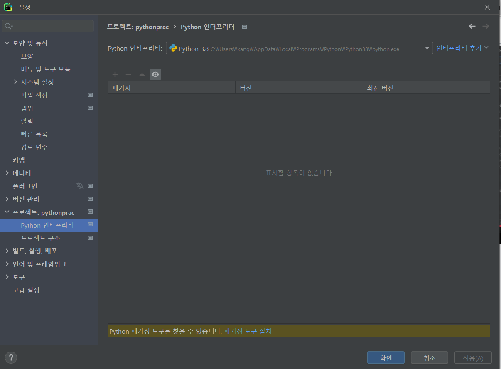This screenshot has width=501, height=369.
Task: Sort by 최신 버전 column header
Action: pos(427,88)
